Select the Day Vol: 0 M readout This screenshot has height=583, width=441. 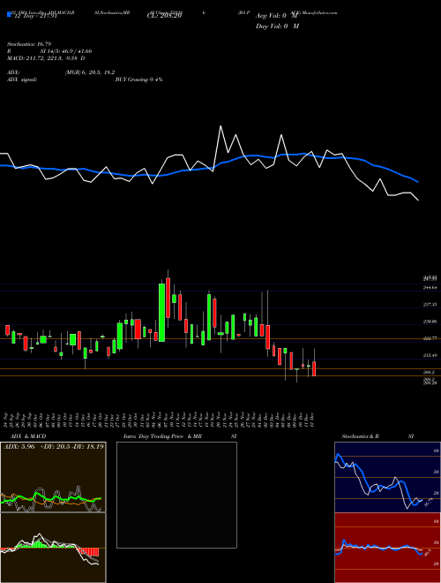tap(277, 26)
